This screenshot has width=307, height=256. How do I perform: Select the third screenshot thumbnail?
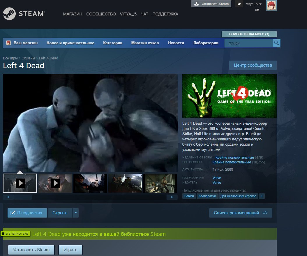(x=90, y=183)
